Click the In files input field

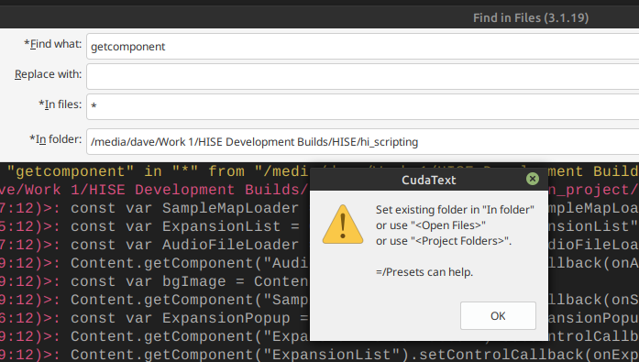pyautogui.click(x=363, y=106)
